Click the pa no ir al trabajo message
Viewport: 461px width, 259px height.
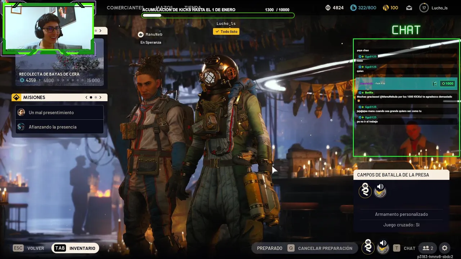click(x=367, y=122)
